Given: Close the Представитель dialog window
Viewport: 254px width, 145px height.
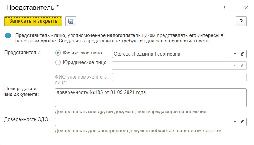Looking at the screenshot, I should click(246, 8).
